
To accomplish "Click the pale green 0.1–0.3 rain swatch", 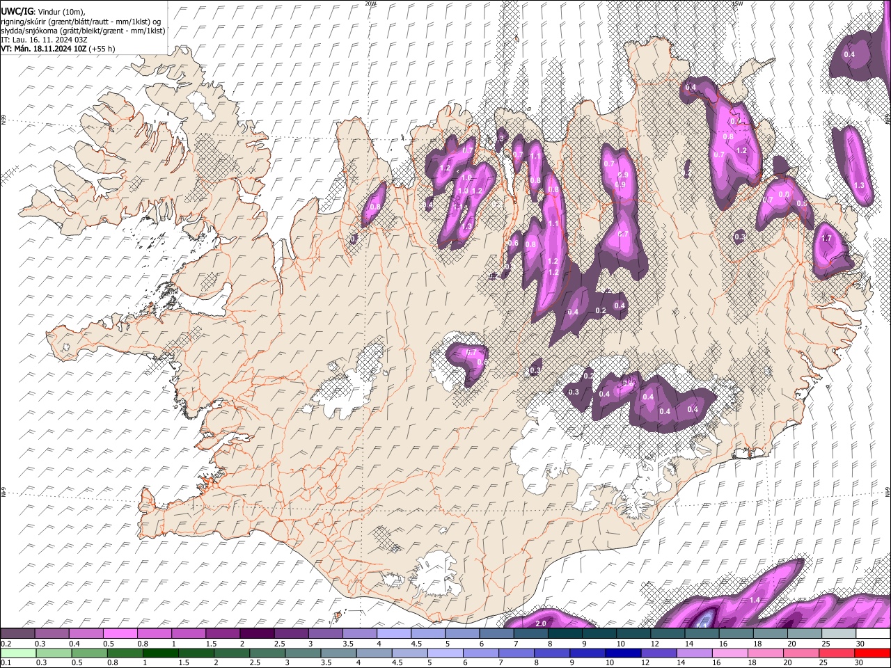I will click(19, 653).
